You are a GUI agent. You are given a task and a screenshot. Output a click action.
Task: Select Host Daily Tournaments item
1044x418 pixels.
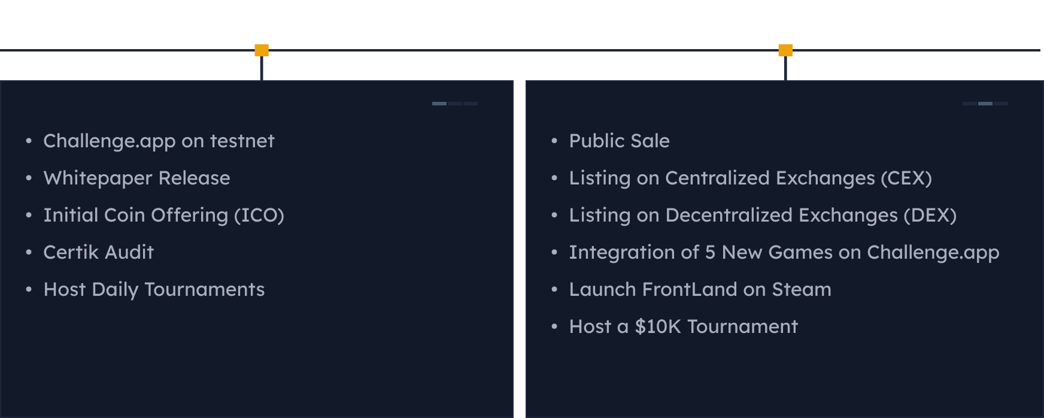click(154, 289)
